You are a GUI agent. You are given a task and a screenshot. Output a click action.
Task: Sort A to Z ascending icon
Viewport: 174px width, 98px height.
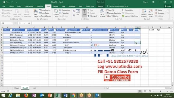(74, 11)
